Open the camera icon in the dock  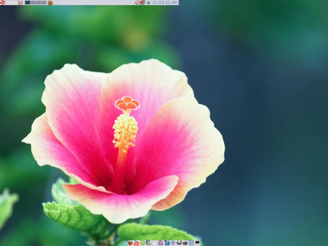point(185,243)
